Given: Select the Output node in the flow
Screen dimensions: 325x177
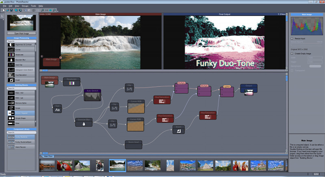Looking at the screenshot, I should [x=249, y=90].
